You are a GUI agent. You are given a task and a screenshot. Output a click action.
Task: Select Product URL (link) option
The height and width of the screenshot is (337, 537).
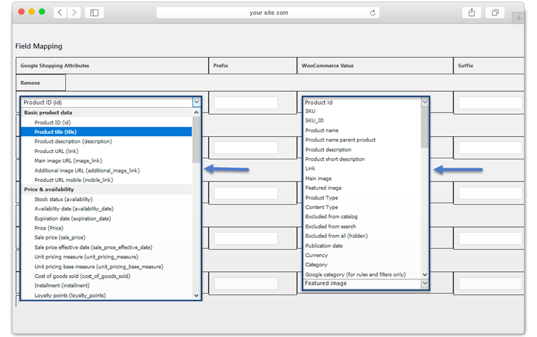click(57, 151)
